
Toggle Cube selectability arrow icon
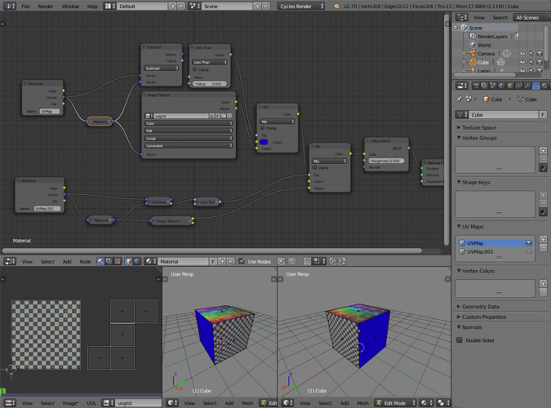click(531, 62)
